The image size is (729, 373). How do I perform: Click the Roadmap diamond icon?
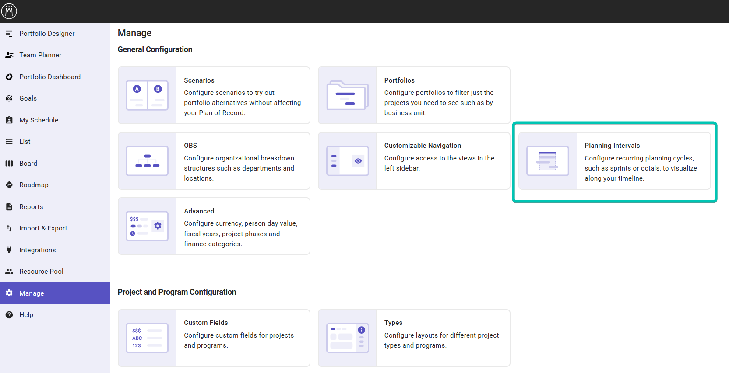(9, 185)
